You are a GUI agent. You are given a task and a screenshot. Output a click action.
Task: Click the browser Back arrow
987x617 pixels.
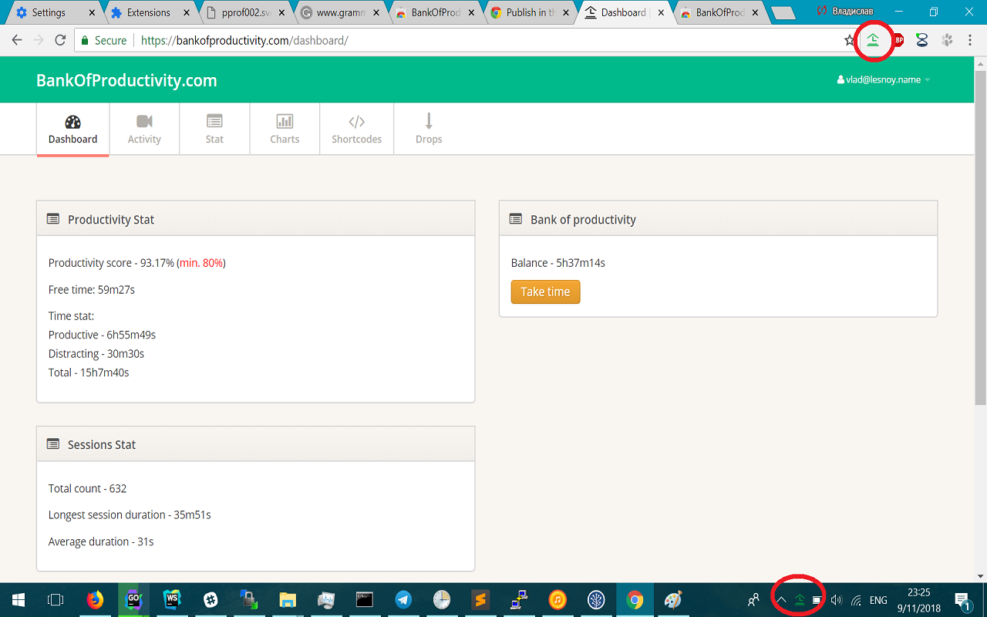click(17, 40)
